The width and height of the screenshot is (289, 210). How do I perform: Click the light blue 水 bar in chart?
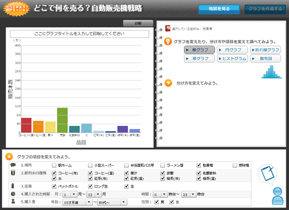pyautogui.click(x=86, y=128)
